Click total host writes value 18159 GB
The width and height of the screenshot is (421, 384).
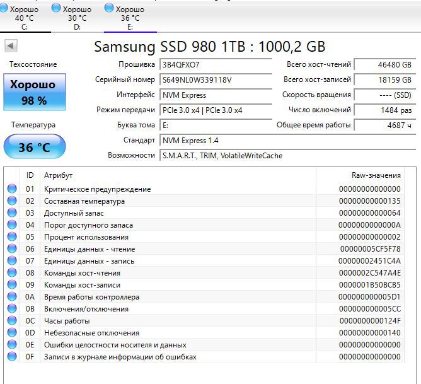[384, 79]
